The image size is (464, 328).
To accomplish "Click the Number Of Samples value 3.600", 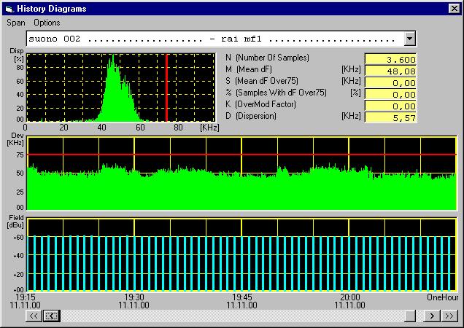I will point(390,60).
